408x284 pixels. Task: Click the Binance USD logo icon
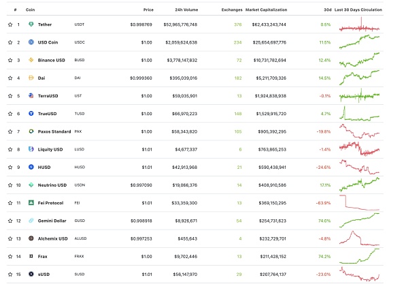pos(31,60)
